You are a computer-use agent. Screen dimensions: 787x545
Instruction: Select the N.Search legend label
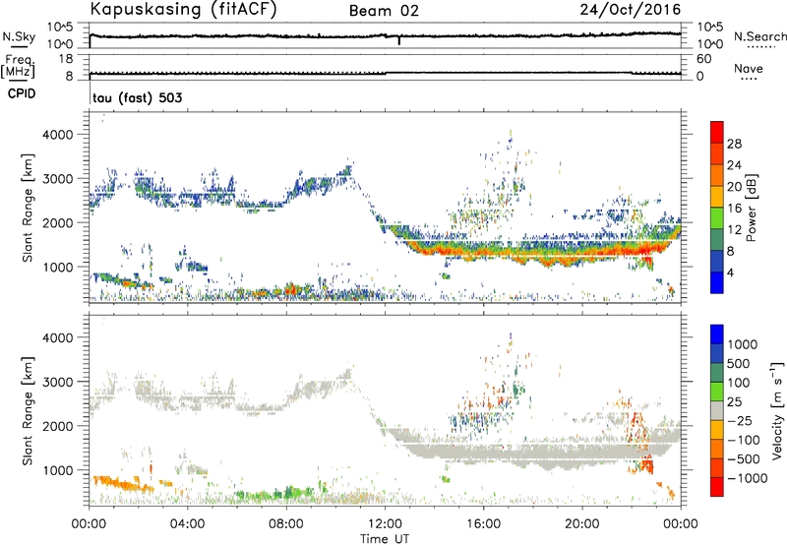point(760,36)
